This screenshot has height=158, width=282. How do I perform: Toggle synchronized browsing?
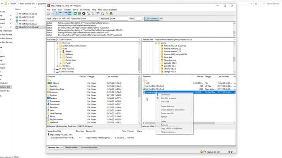pyautogui.click(x=107, y=14)
